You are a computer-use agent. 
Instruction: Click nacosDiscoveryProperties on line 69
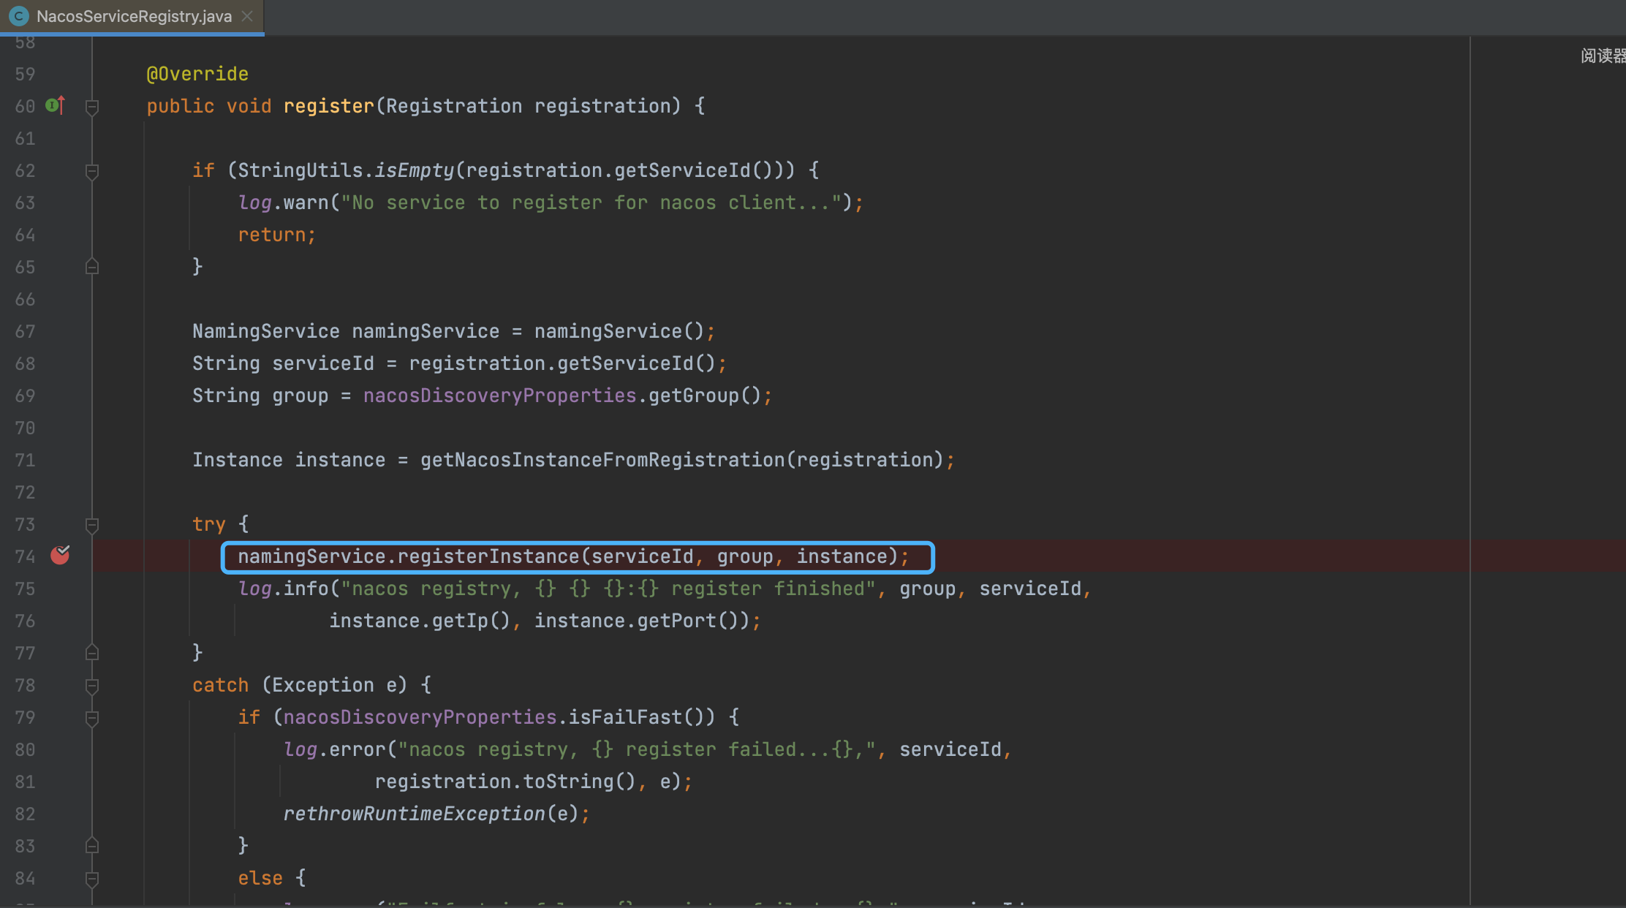point(500,396)
